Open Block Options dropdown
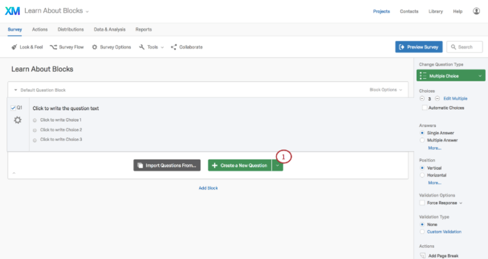The image size is (488, 259). click(x=385, y=89)
